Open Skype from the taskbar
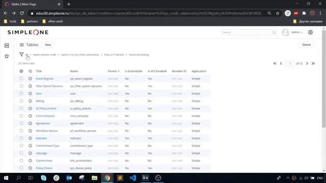The width and height of the screenshot is (326, 183). pyautogui.click(x=43, y=178)
